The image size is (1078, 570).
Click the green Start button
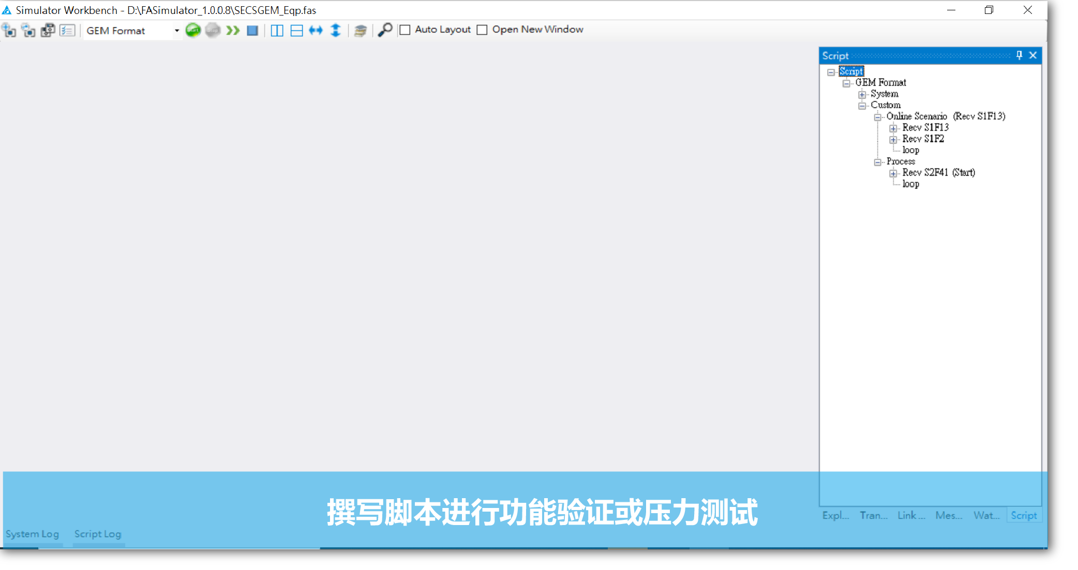tap(193, 30)
